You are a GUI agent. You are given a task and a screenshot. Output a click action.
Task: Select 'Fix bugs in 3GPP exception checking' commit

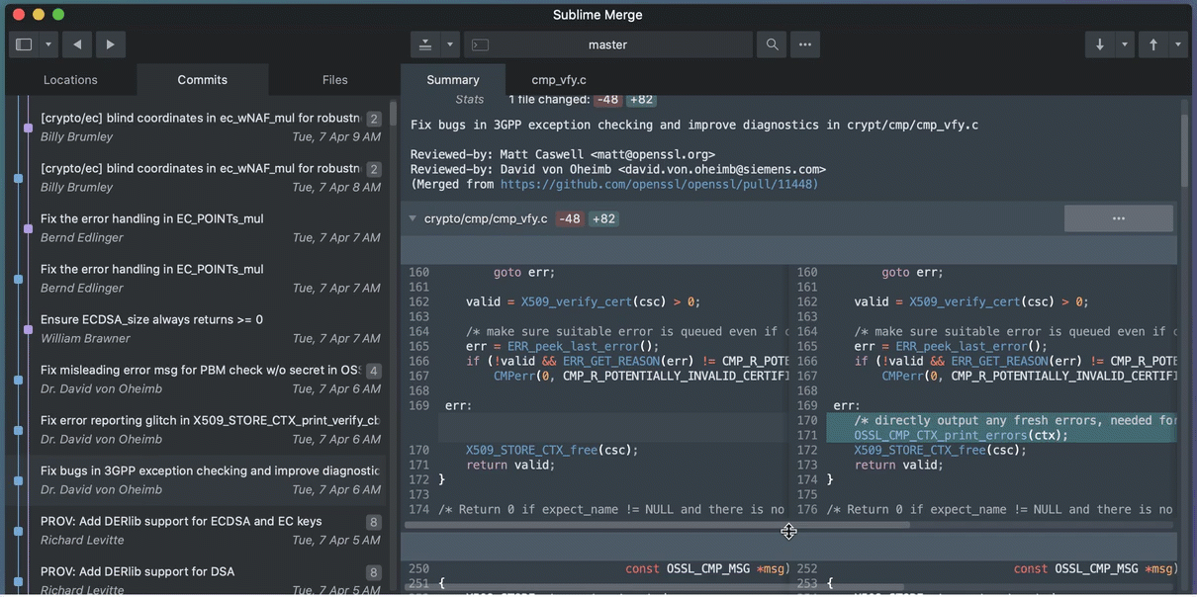point(209,480)
